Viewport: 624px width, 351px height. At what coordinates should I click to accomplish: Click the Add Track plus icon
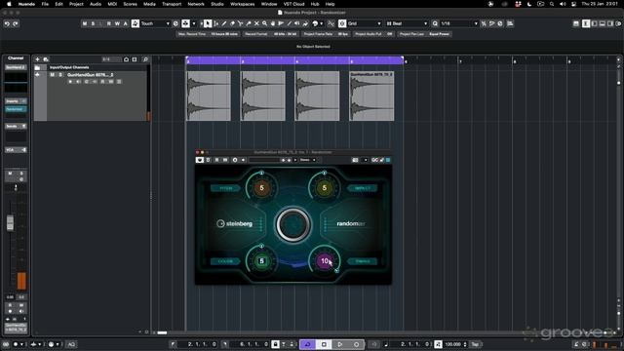pos(37,59)
